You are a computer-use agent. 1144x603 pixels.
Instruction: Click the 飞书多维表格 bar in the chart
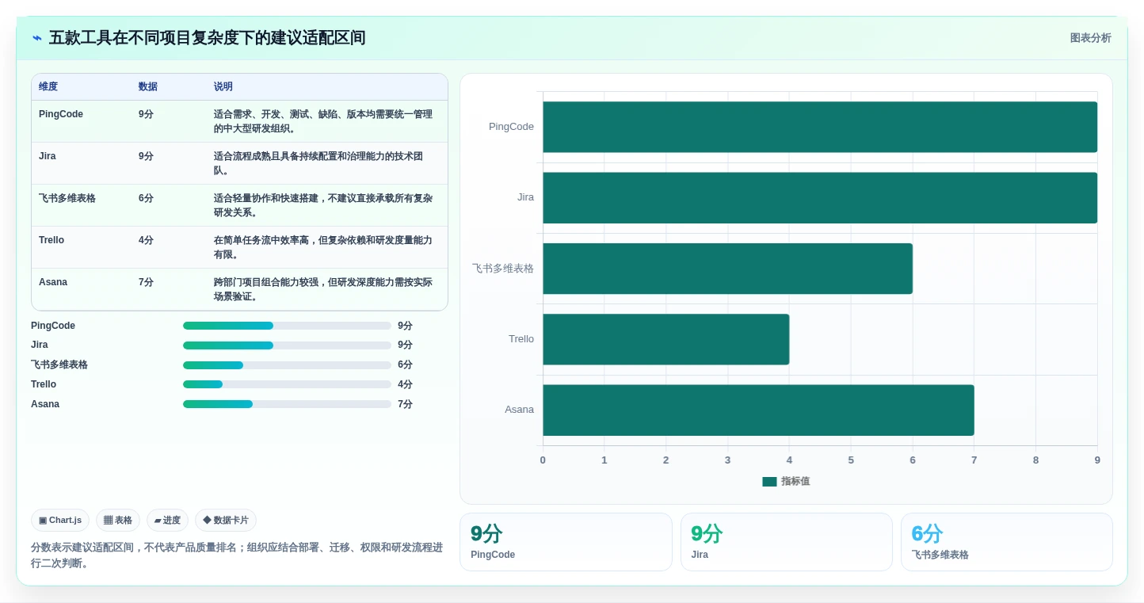click(727, 269)
